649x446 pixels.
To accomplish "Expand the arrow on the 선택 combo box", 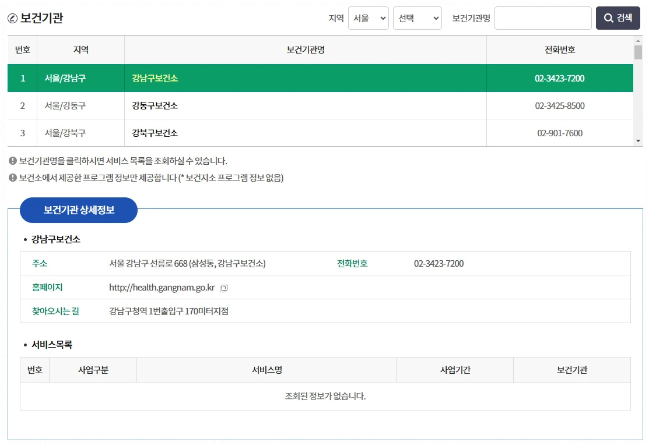I will (434, 18).
